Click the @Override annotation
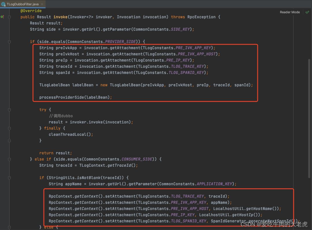Viewport: 312px width, 230px height. coord(31,11)
